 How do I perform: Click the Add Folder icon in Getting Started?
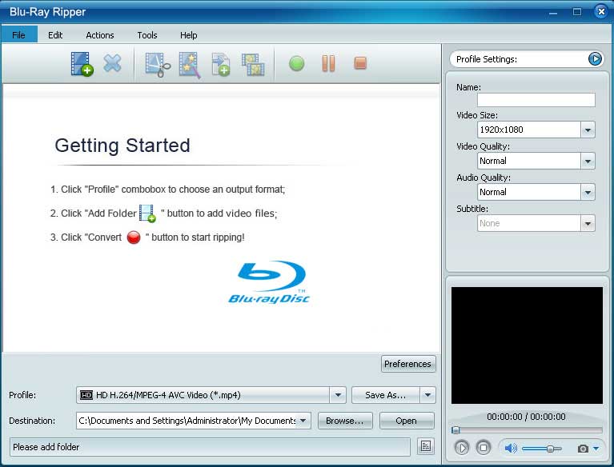click(x=147, y=214)
